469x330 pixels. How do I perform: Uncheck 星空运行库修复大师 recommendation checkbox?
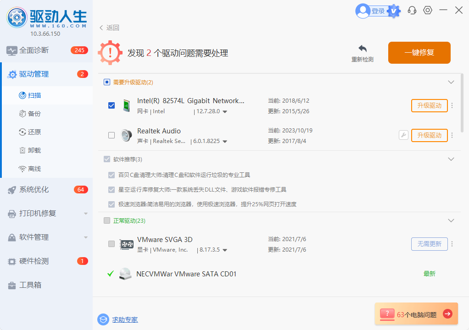coord(112,190)
